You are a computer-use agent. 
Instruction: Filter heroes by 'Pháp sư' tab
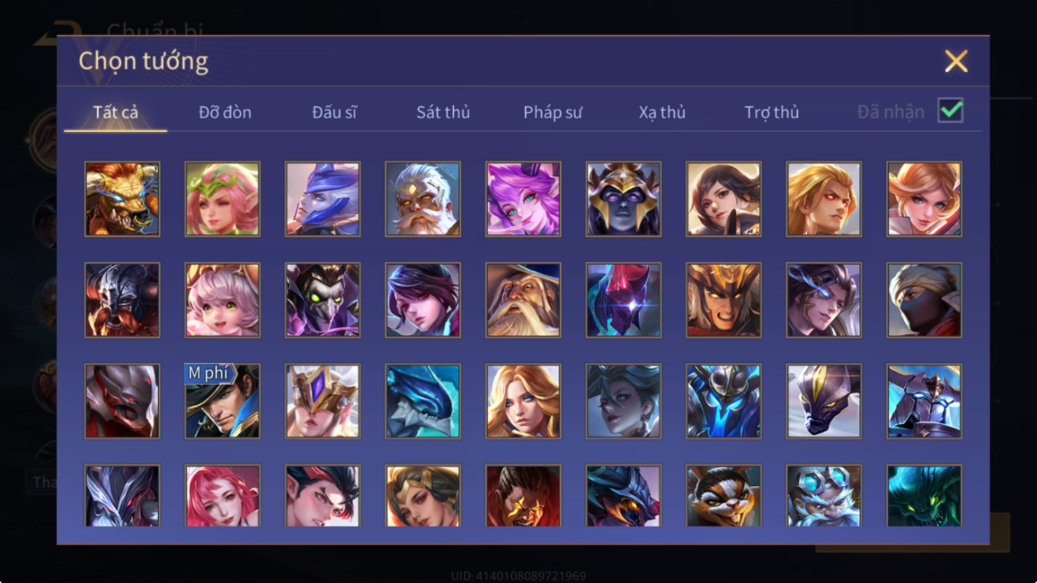coord(552,112)
